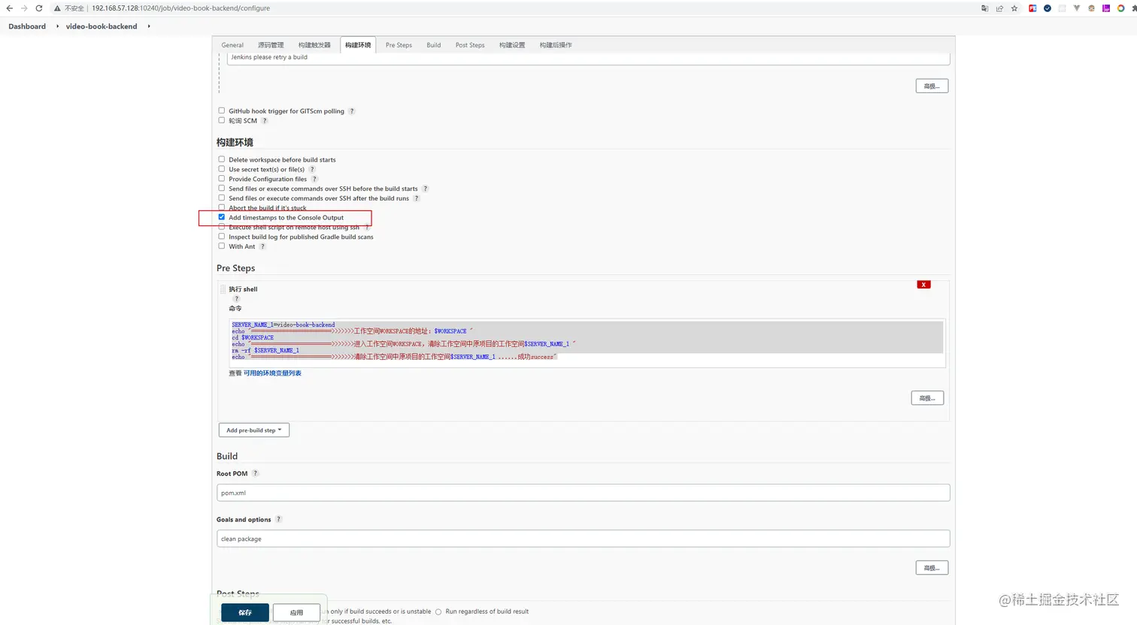Screen dimensions: 1137x625
Task: Check Provide Configuration files
Action: (x=222, y=179)
